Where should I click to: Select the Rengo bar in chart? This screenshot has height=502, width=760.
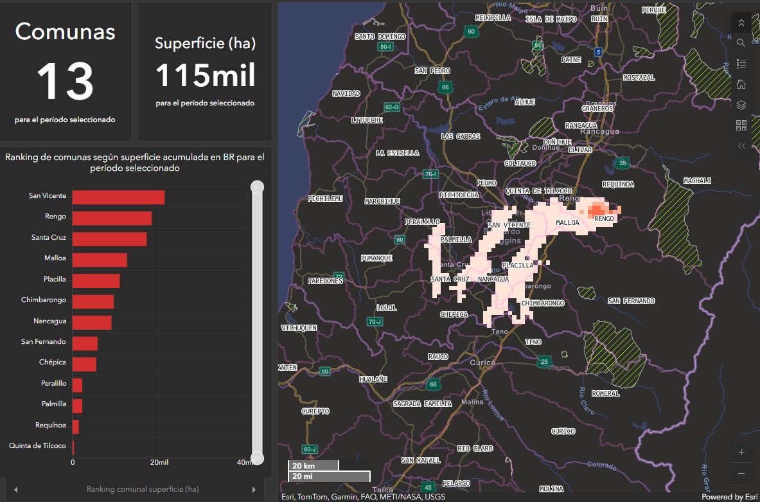tap(112, 218)
